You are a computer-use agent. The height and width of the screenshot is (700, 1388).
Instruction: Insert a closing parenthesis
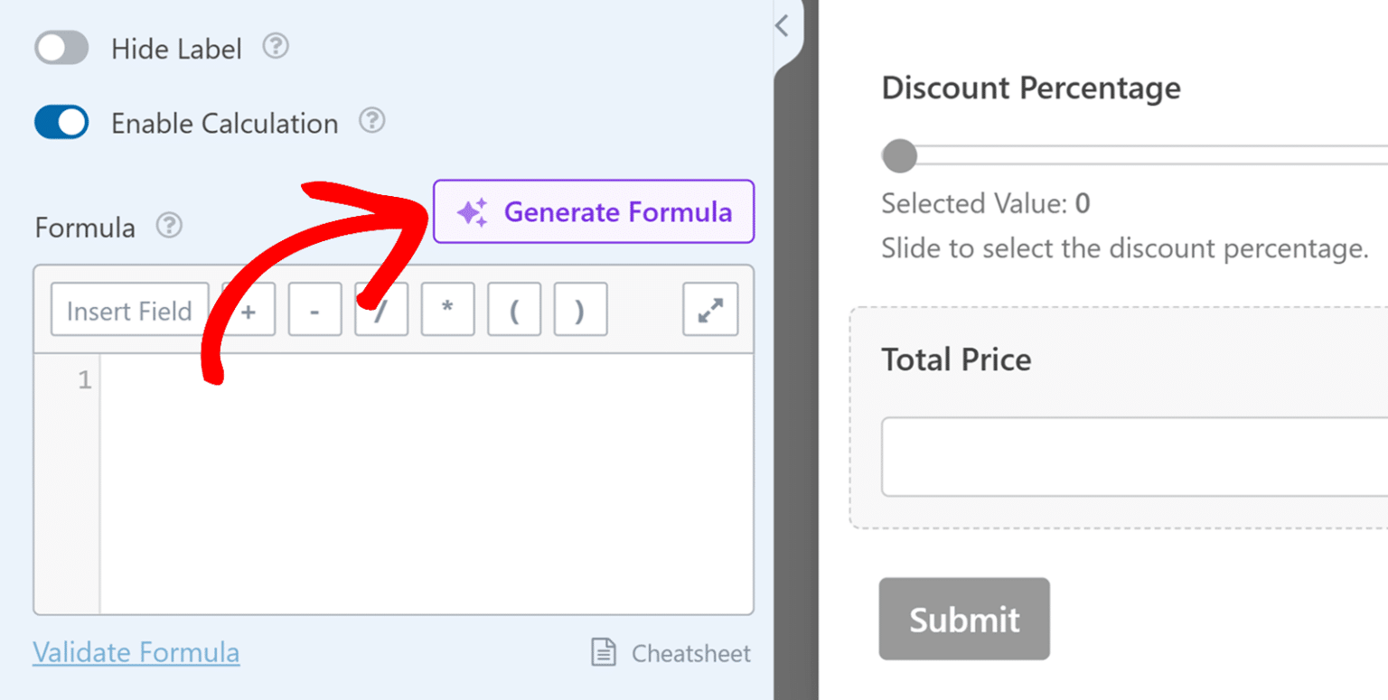point(578,309)
